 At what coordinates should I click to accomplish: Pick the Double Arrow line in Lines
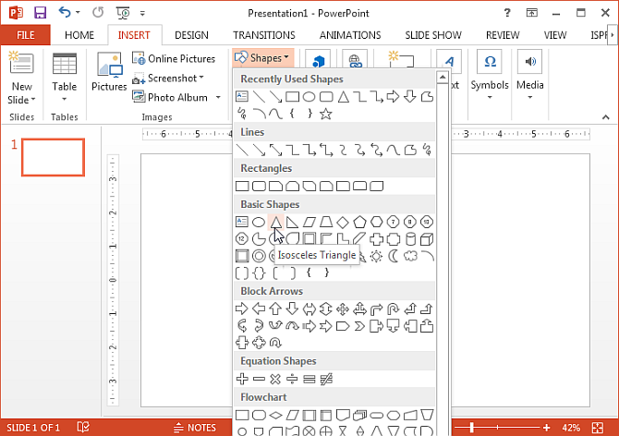(275, 150)
